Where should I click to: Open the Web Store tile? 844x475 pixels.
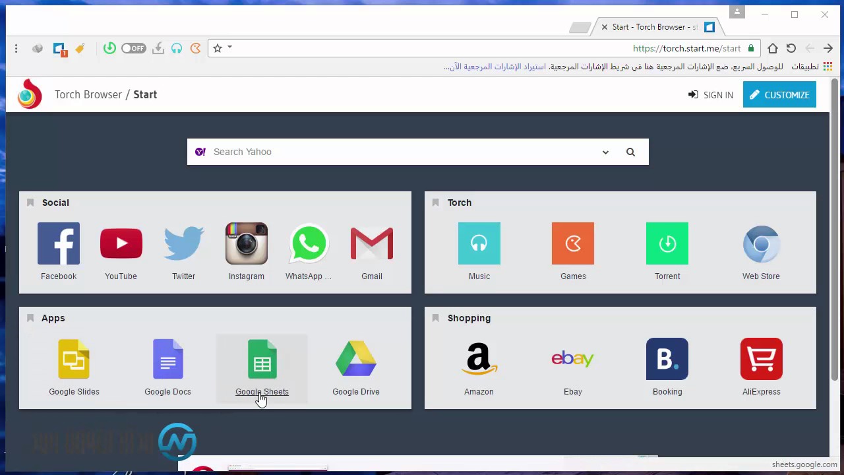click(x=761, y=251)
